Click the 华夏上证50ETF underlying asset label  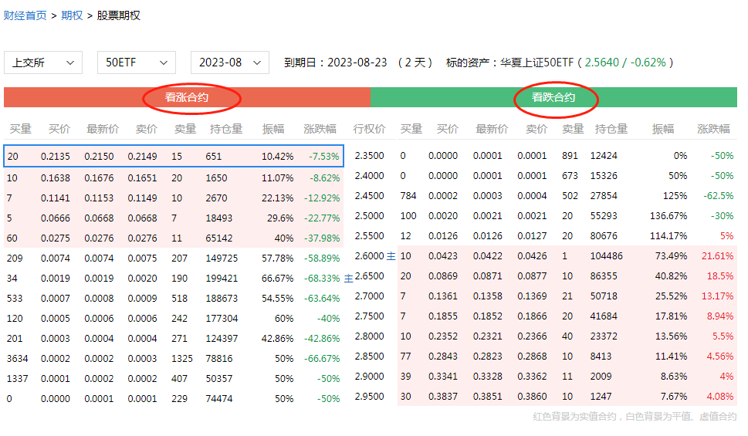click(x=537, y=63)
